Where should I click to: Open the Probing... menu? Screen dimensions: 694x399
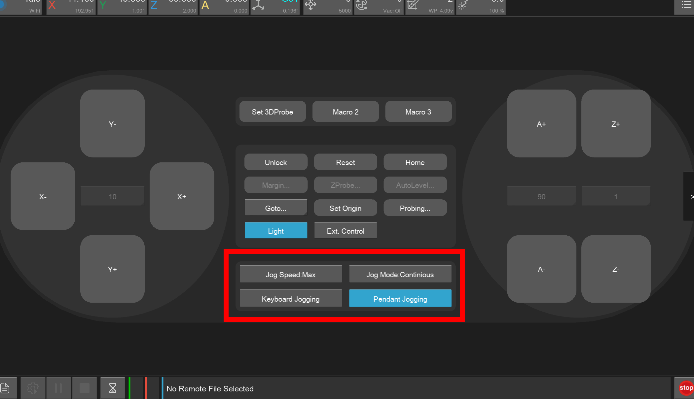point(415,208)
